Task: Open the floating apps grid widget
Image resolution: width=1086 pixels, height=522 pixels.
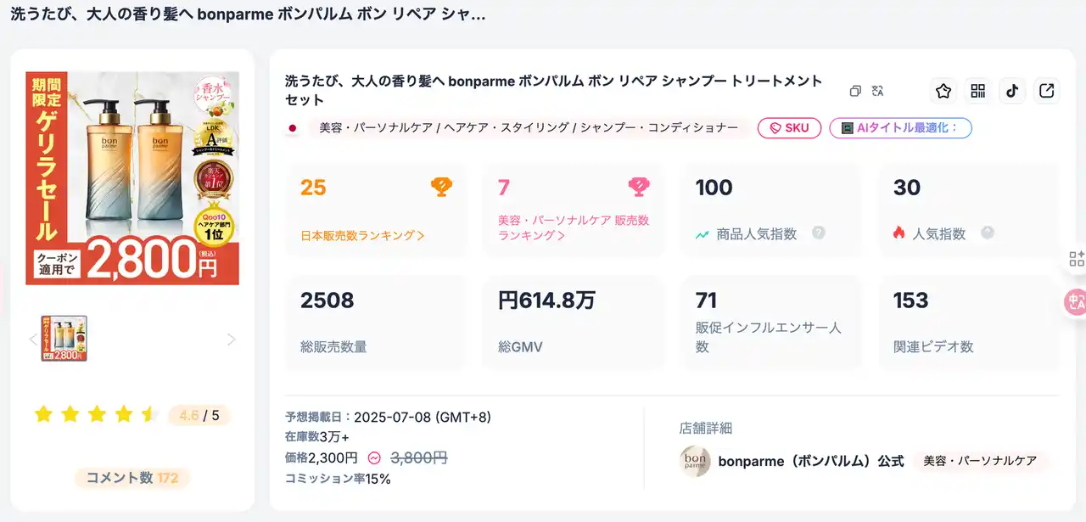Action: (1076, 259)
